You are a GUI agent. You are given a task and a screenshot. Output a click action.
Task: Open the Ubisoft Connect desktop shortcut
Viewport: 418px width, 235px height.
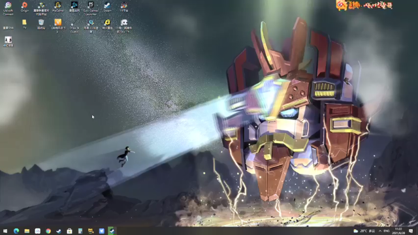coord(8,8)
